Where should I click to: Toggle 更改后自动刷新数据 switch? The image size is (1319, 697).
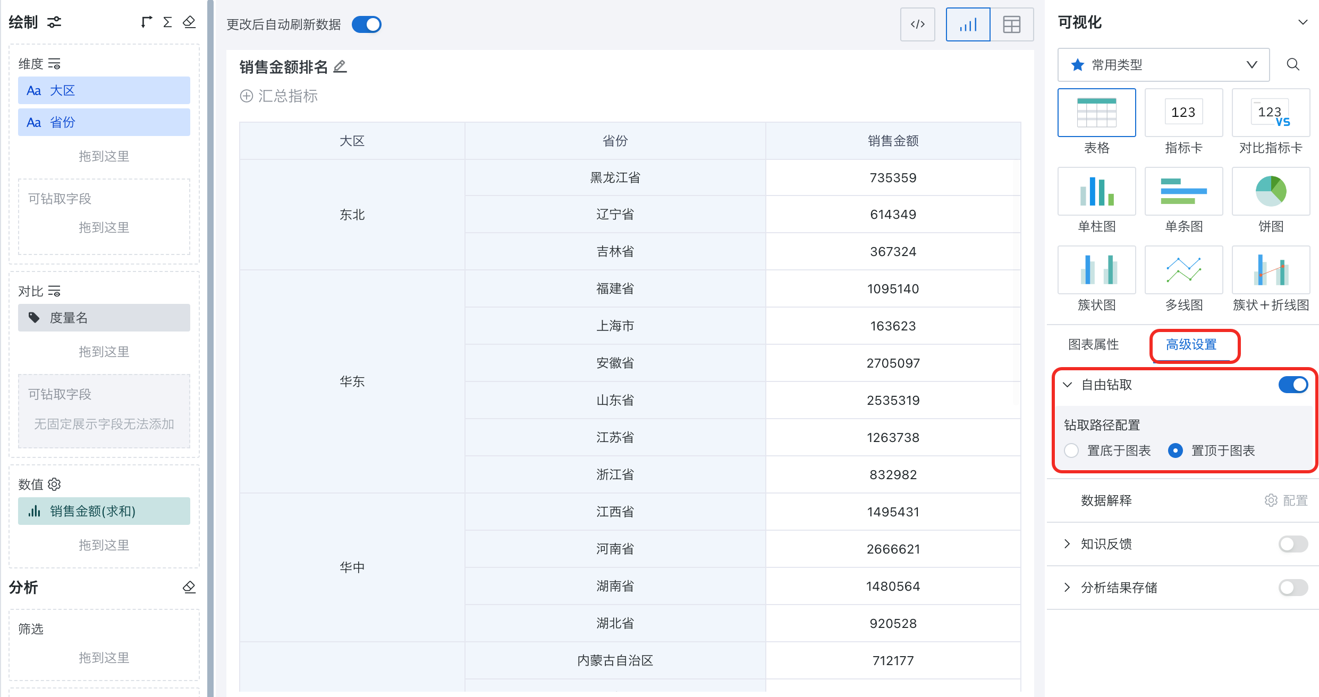(x=367, y=24)
